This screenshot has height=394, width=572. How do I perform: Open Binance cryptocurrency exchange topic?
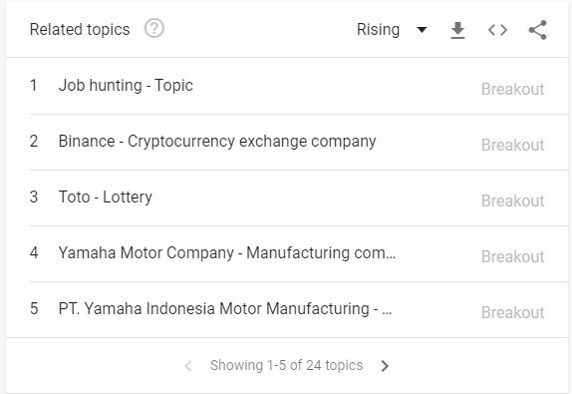click(x=217, y=142)
